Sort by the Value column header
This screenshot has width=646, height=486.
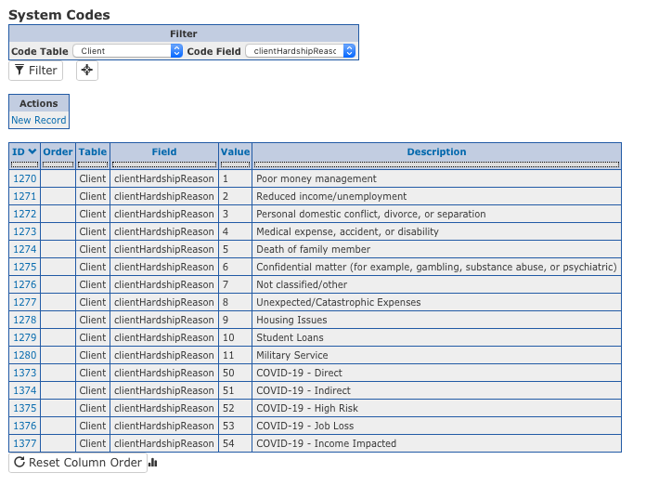(x=235, y=151)
